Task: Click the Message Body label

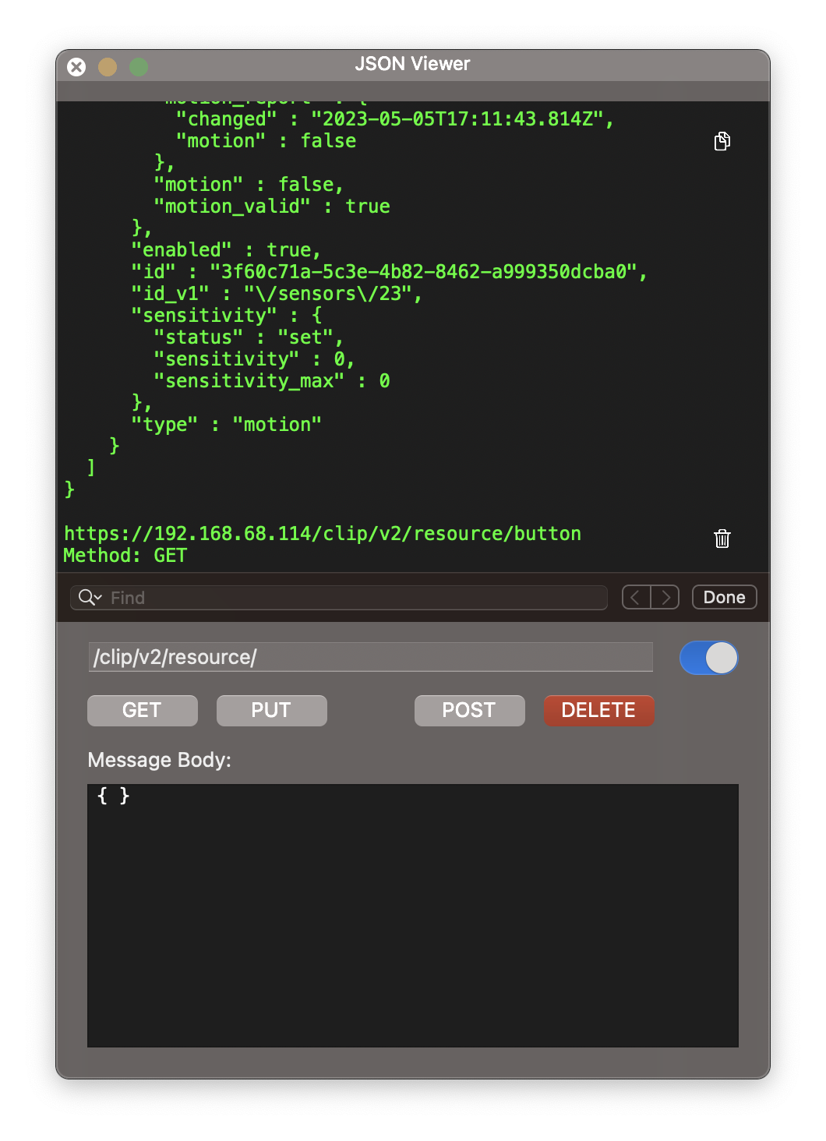Action: [x=160, y=760]
